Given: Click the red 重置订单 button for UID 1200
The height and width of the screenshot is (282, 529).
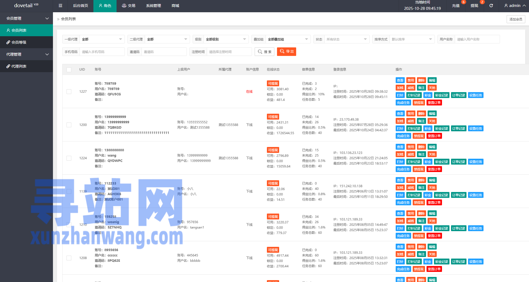Looking at the screenshot, I should (x=434, y=136).
